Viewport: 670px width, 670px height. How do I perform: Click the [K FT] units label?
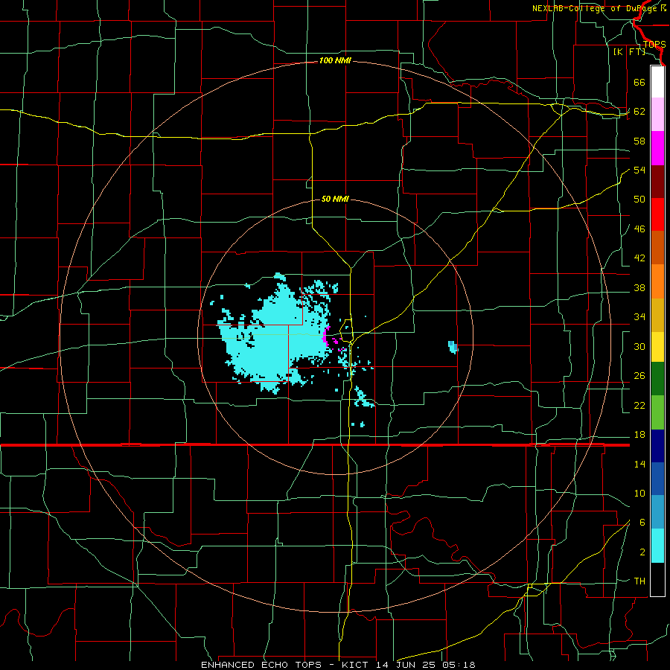pos(629,52)
